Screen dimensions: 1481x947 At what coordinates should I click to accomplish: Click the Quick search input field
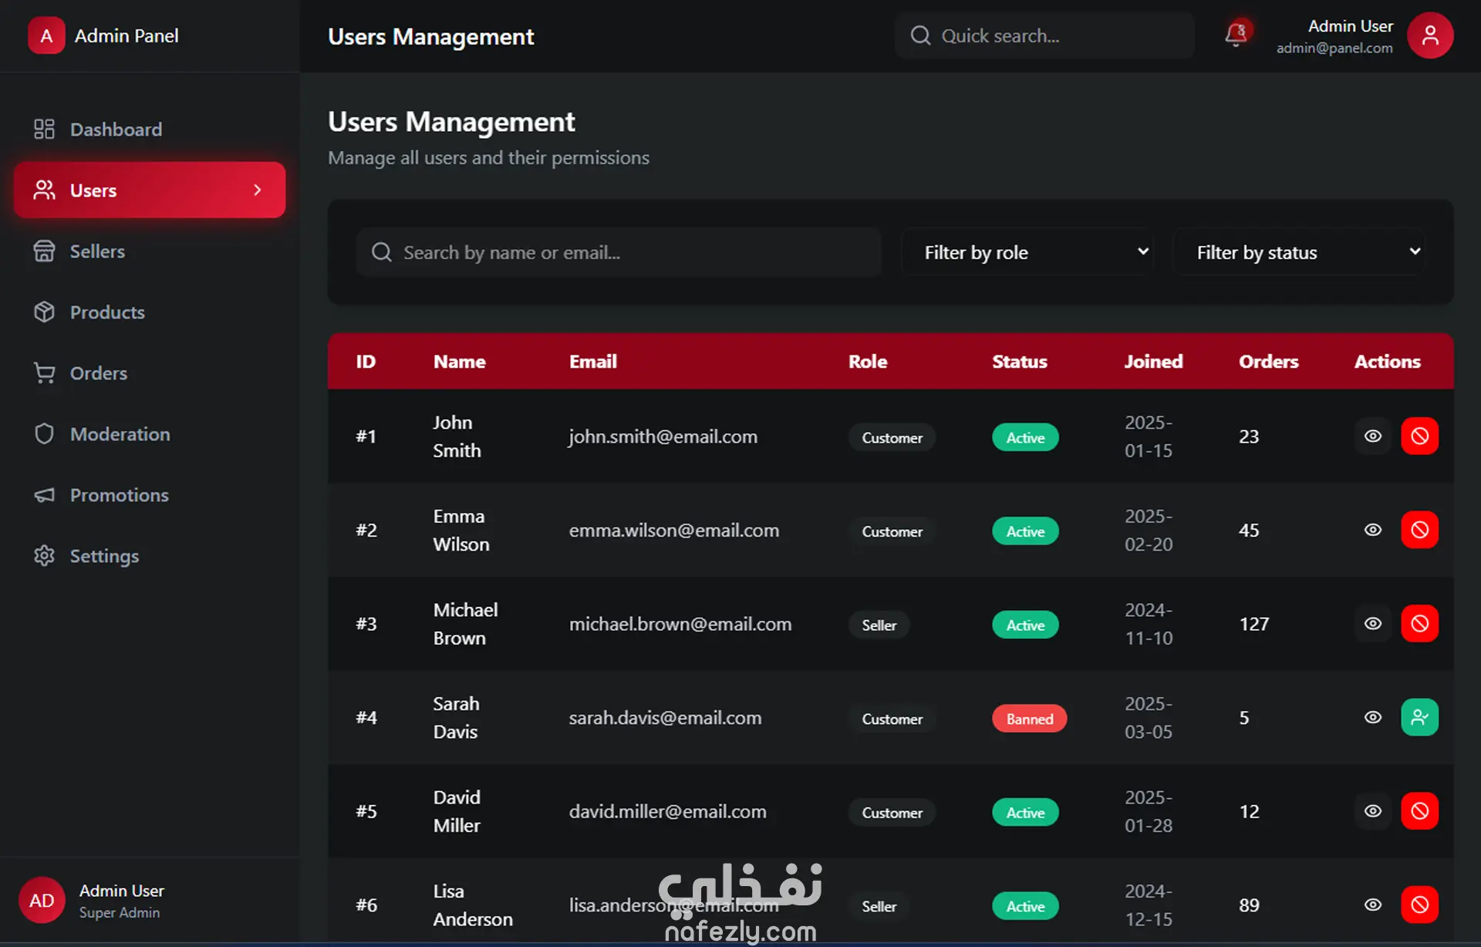tap(1044, 35)
